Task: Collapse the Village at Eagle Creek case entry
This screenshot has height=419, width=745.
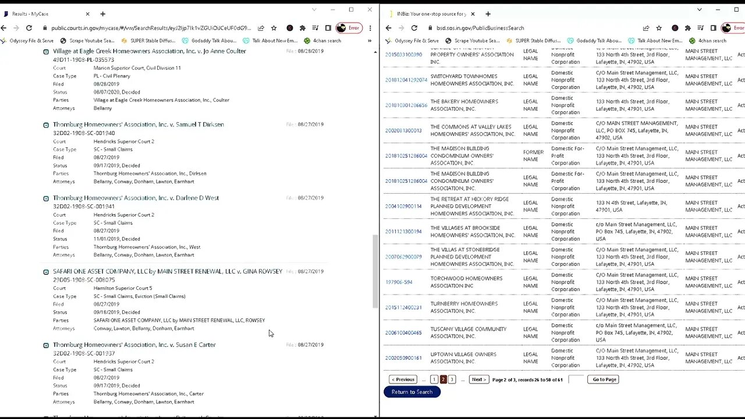Action: [46, 52]
